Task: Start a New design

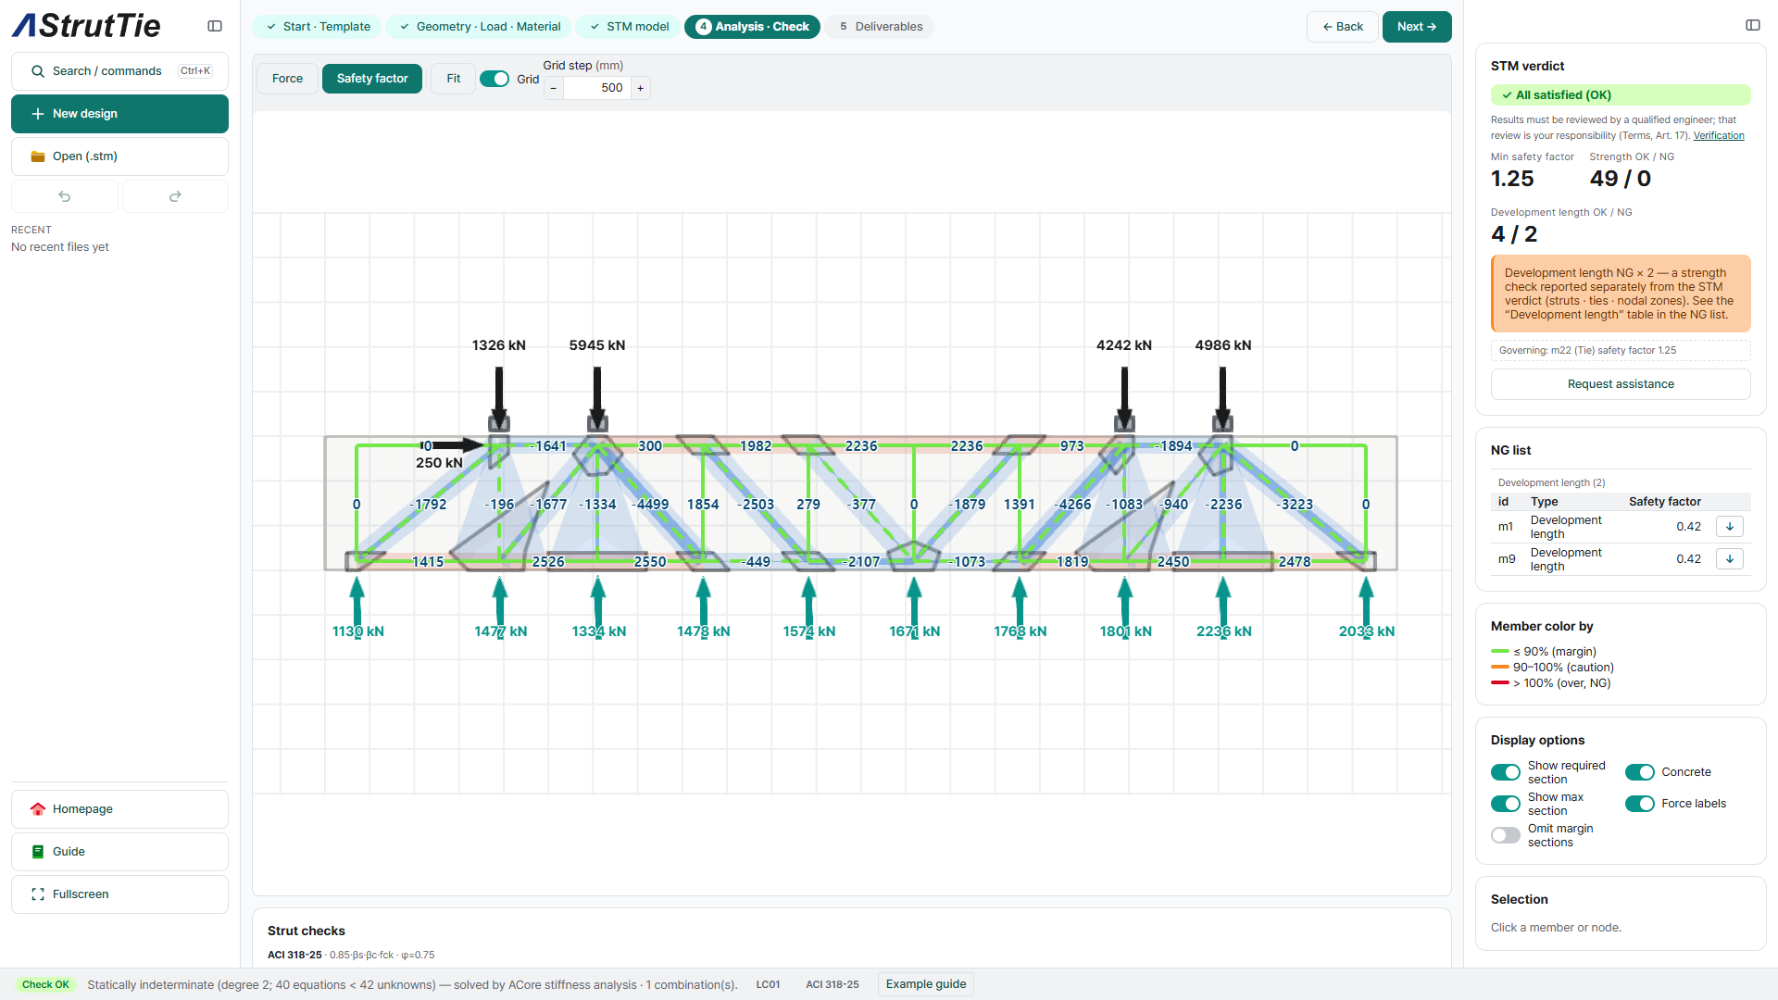Action: [119, 114]
